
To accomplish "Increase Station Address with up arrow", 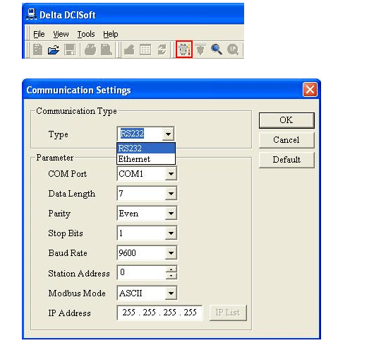I will [x=171, y=269].
